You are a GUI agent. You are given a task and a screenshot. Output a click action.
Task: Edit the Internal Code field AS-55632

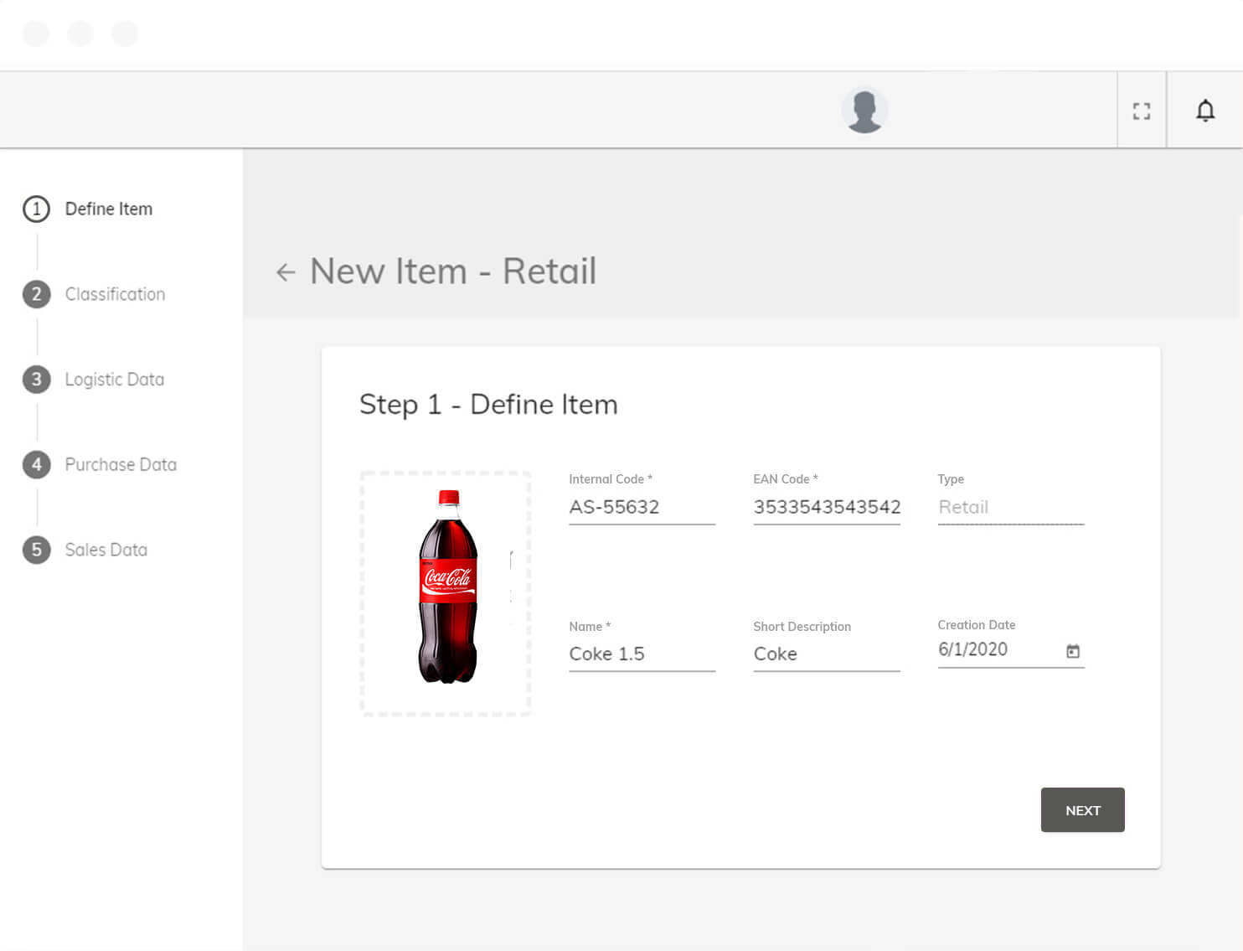pos(642,508)
